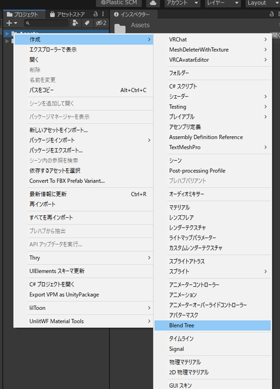The height and width of the screenshot is (389, 280).
Task: Create a new タイムライン asset
Action: point(212,339)
